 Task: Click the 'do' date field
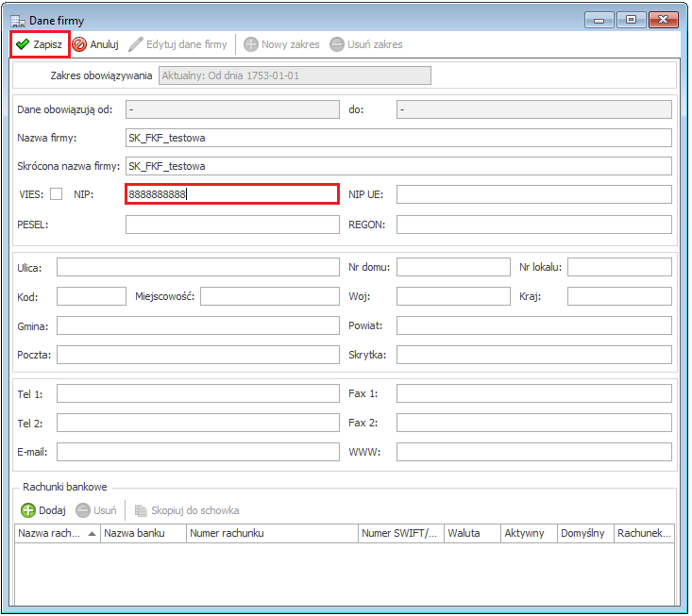tap(534, 109)
